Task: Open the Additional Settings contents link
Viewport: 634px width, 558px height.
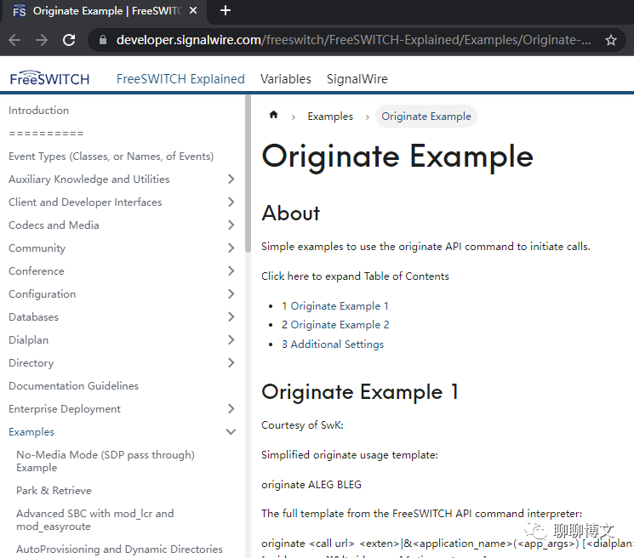Action: (x=333, y=344)
